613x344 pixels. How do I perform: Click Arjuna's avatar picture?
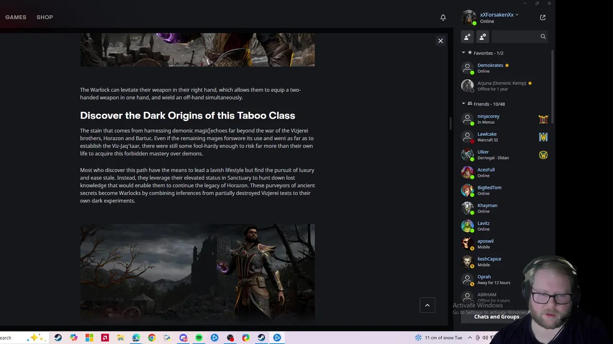click(467, 86)
